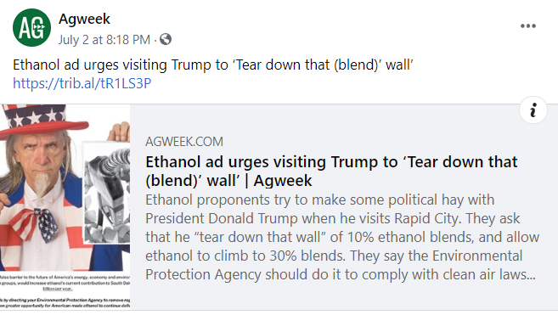Image resolution: width=558 pixels, height=315 pixels.
Task: Click the fine print at bottom of ad image
Action: click(x=65, y=290)
